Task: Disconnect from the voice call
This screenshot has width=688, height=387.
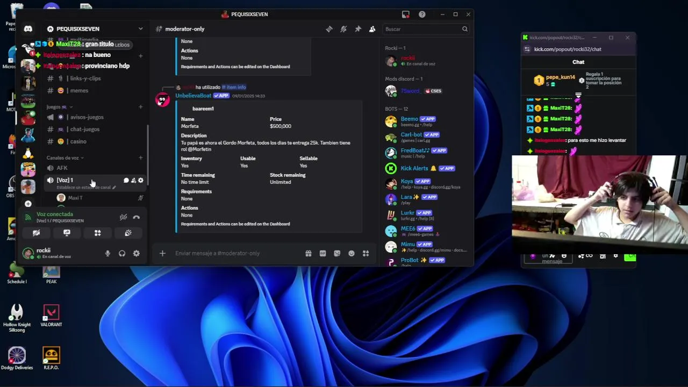Action: click(x=137, y=217)
